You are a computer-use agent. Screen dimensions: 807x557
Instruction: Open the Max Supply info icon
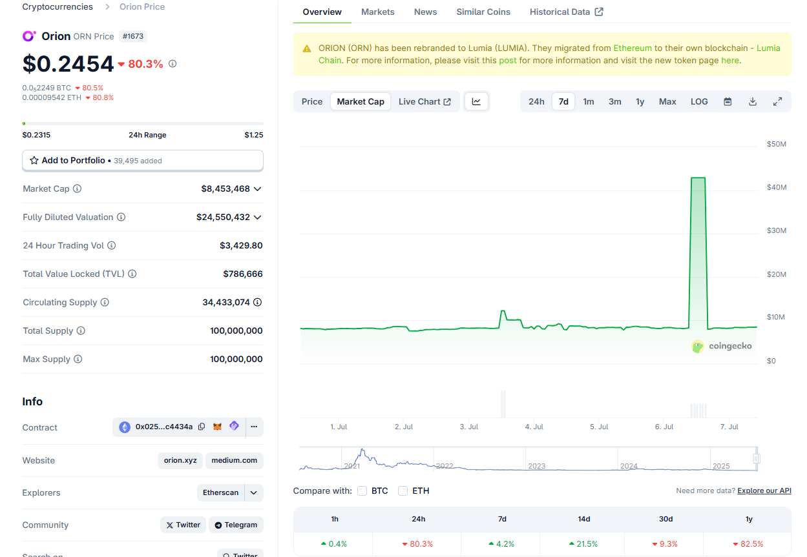click(78, 359)
